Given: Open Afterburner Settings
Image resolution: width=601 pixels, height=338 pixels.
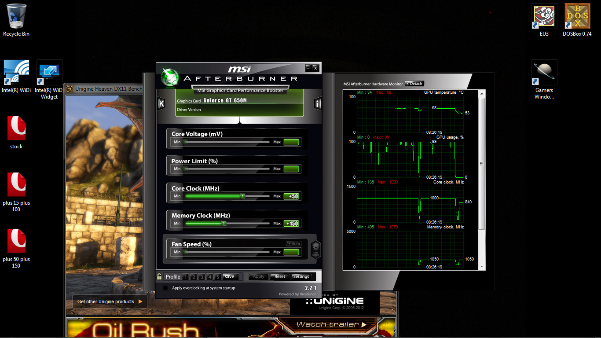Looking at the screenshot, I should coord(301,277).
